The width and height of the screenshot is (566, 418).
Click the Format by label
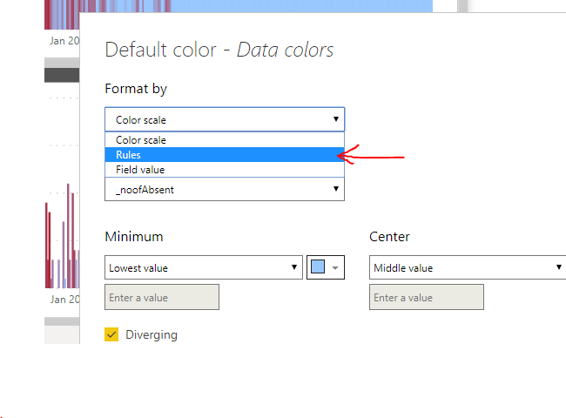[x=136, y=89]
